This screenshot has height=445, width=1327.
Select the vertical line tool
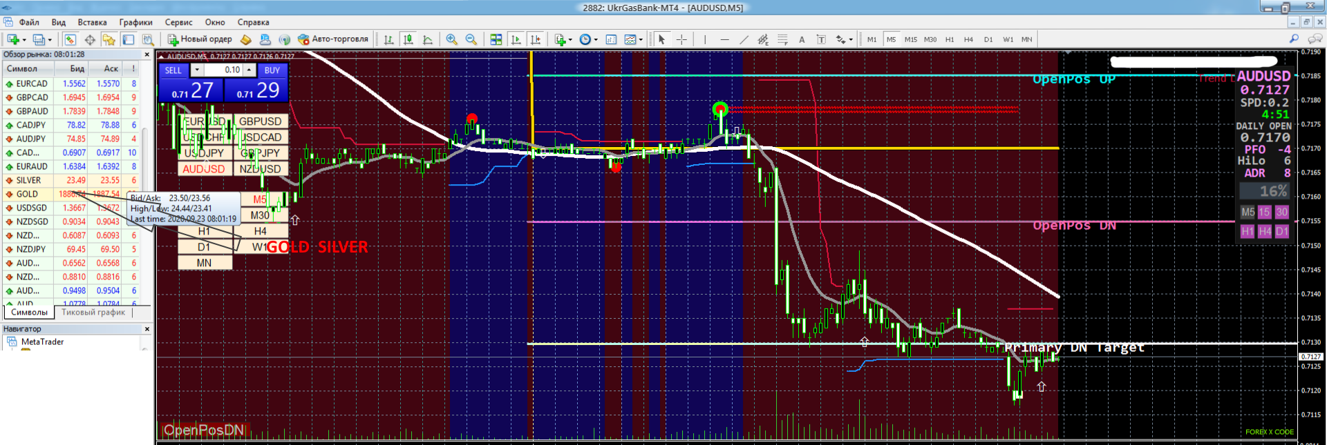[705, 39]
